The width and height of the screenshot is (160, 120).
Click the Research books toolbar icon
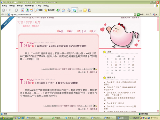[x=89, y=10]
